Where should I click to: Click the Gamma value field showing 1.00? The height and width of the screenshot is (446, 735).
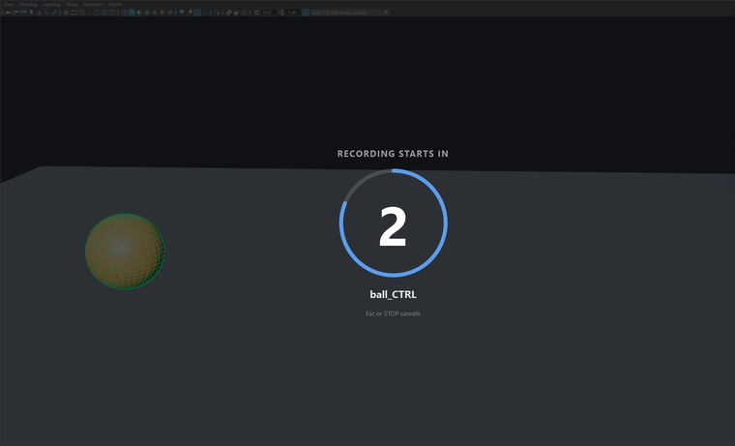(x=293, y=13)
